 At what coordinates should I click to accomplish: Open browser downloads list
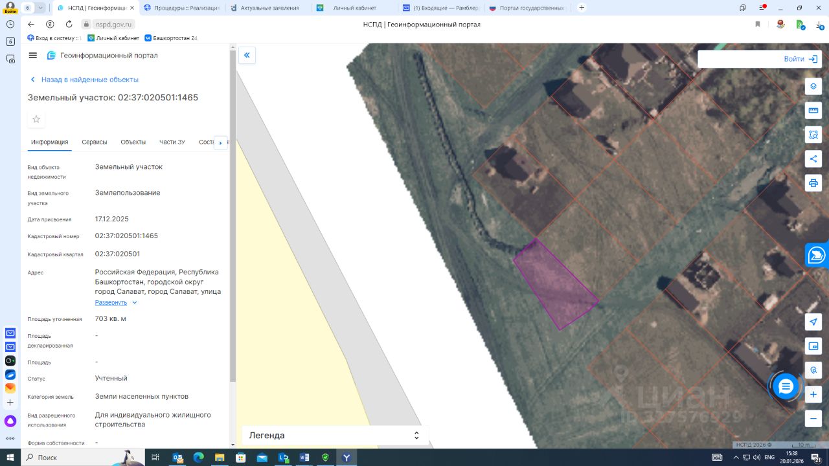click(819, 25)
